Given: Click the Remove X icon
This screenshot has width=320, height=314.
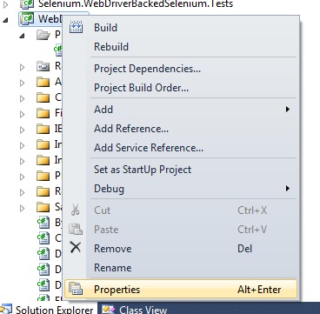Looking at the screenshot, I should coord(76,248).
